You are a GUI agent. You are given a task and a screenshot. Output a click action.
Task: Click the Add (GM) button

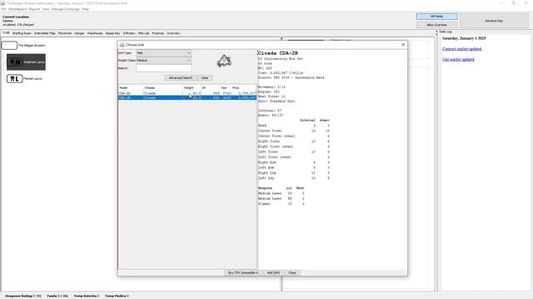pos(273,273)
